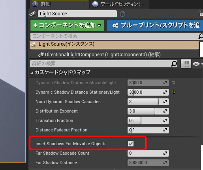Click the Distance Fadeout Fraction value slider
This screenshot has height=170, width=203.
148,130
